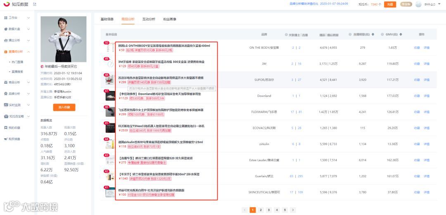The height and width of the screenshot is (215, 446).
Task: Click the 177.03万 GMV value
Action: (x=393, y=96)
